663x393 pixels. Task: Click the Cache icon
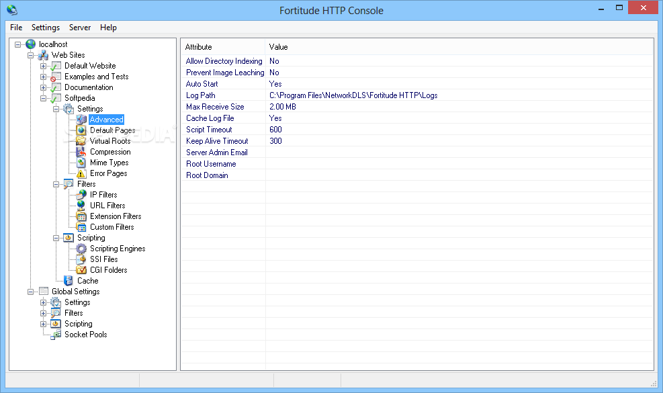(69, 281)
